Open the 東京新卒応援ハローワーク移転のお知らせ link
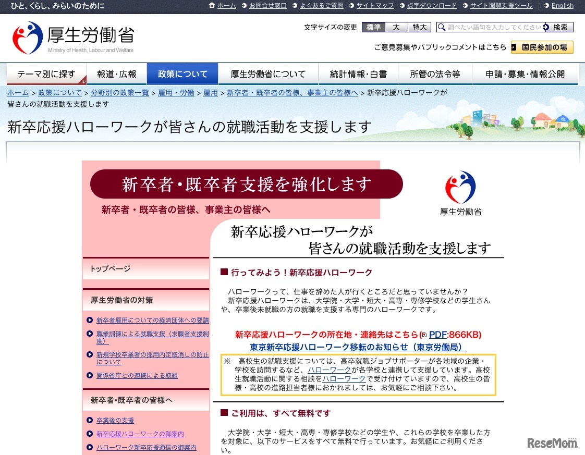Screen dimensions: 585x455 (x=357, y=347)
